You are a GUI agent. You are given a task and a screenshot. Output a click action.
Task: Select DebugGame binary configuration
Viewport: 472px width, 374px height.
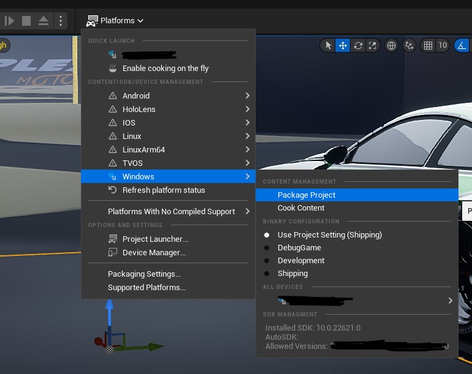tap(357, 248)
